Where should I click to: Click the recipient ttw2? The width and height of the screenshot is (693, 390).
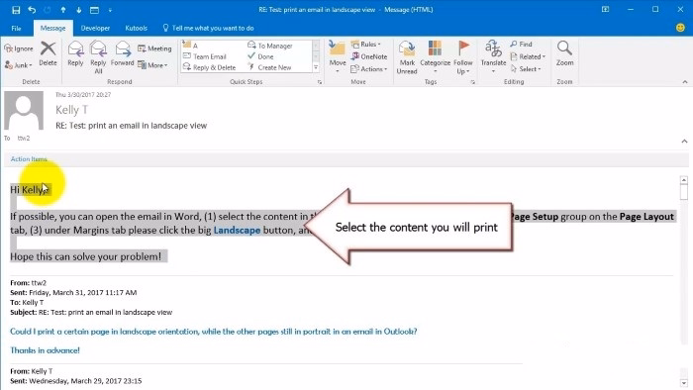point(24,139)
